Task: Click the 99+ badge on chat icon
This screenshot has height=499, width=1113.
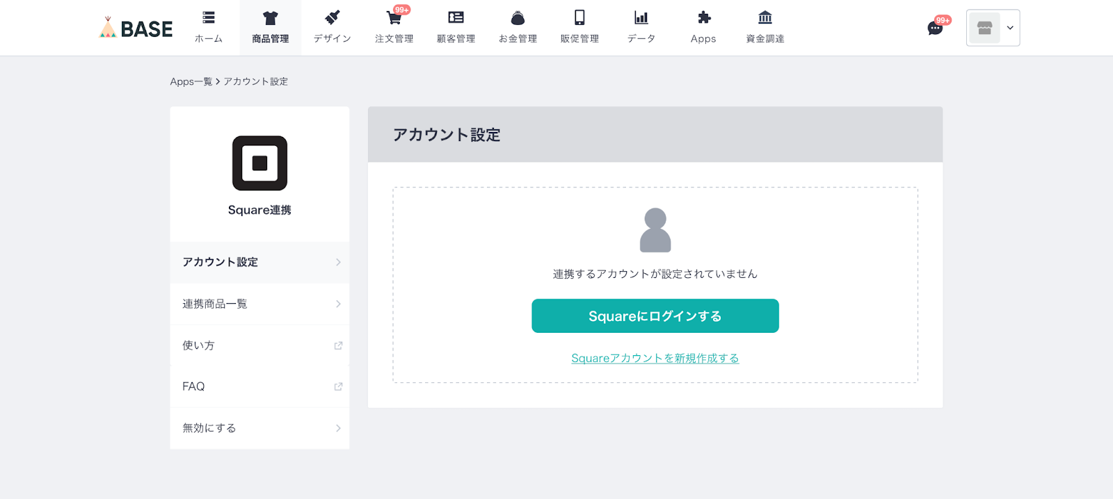Action: tap(943, 20)
